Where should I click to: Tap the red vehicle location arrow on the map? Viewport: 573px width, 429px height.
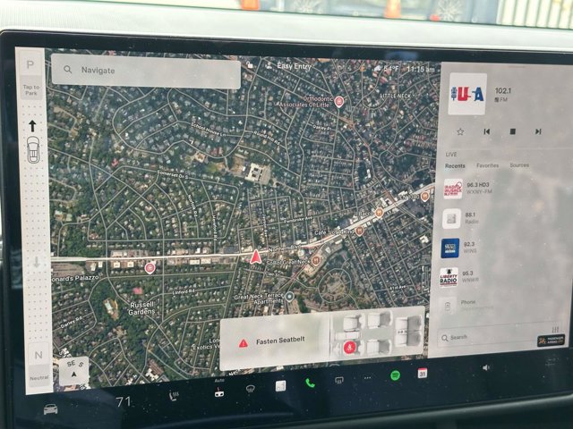pos(256,257)
